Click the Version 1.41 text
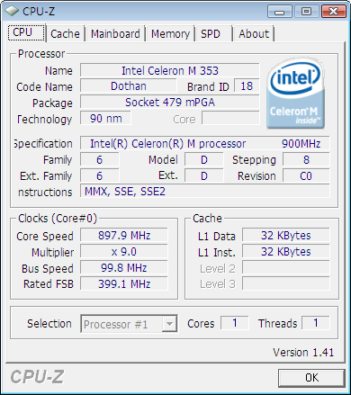Image resolution: width=351 pixels, height=395 pixels. coord(303,353)
